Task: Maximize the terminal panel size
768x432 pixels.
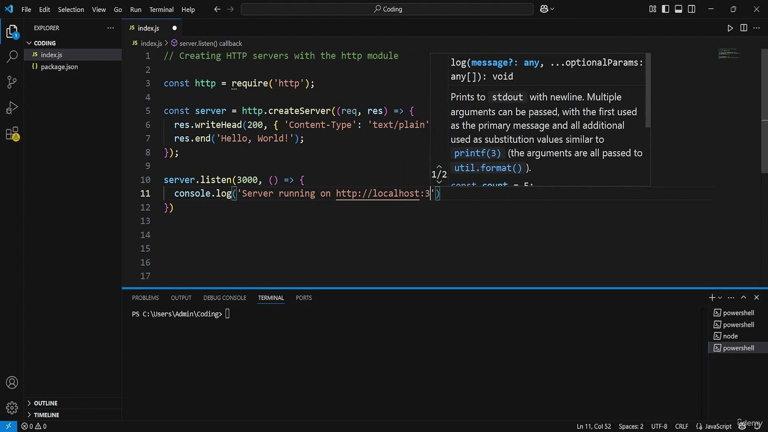Action: coord(743,298)
